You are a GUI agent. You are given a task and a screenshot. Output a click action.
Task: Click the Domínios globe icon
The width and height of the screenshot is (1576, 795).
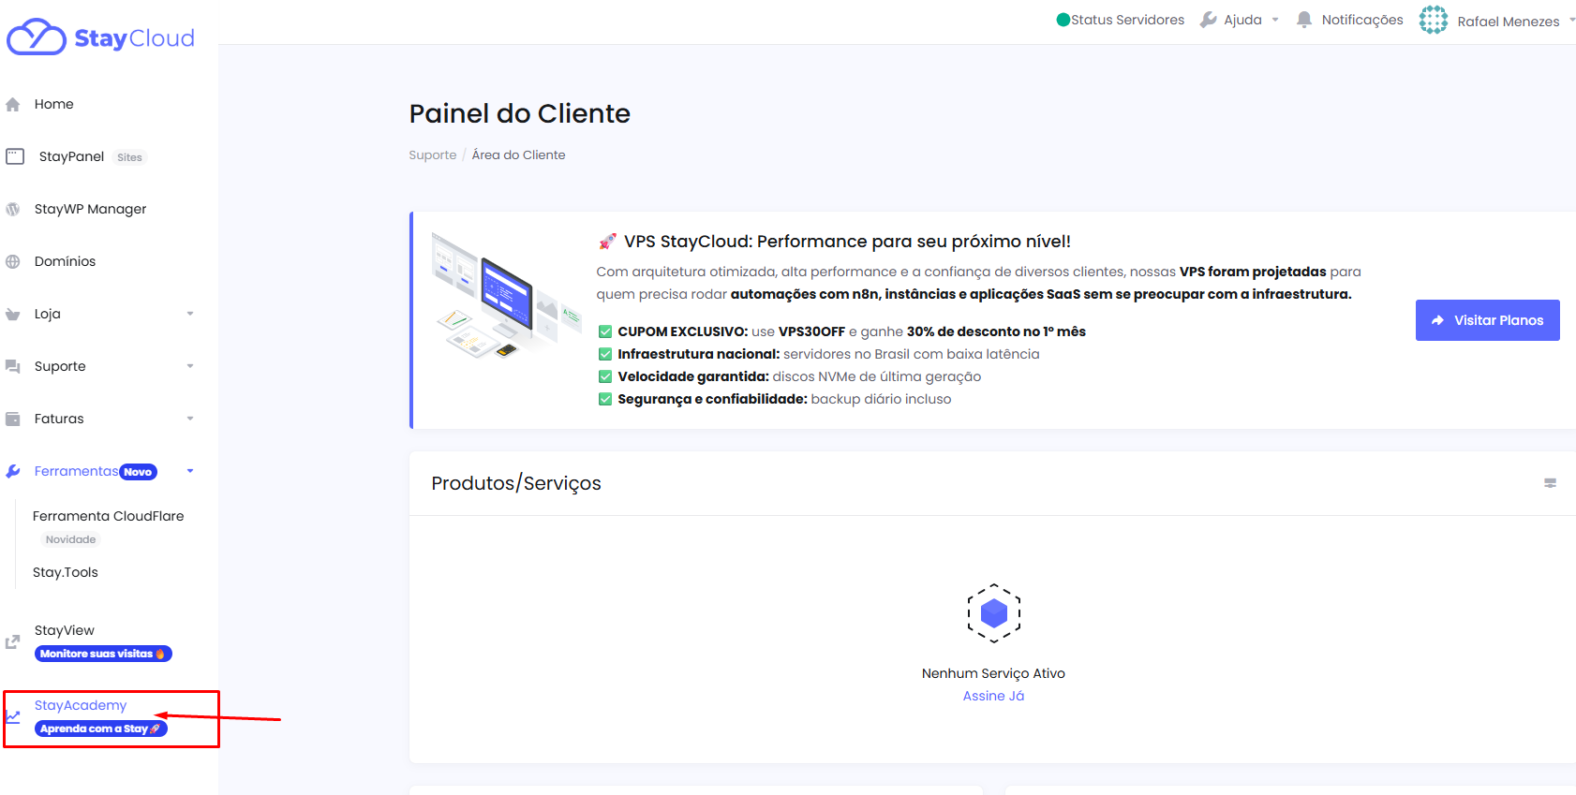point(12,262)
